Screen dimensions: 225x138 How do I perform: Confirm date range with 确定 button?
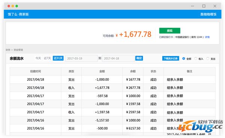139,58
